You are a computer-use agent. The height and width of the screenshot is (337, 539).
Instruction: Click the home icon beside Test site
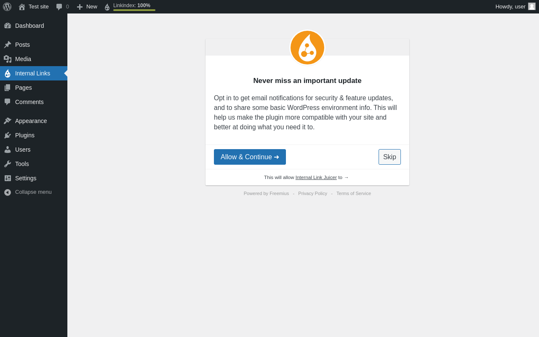click(x=22, y=7)
